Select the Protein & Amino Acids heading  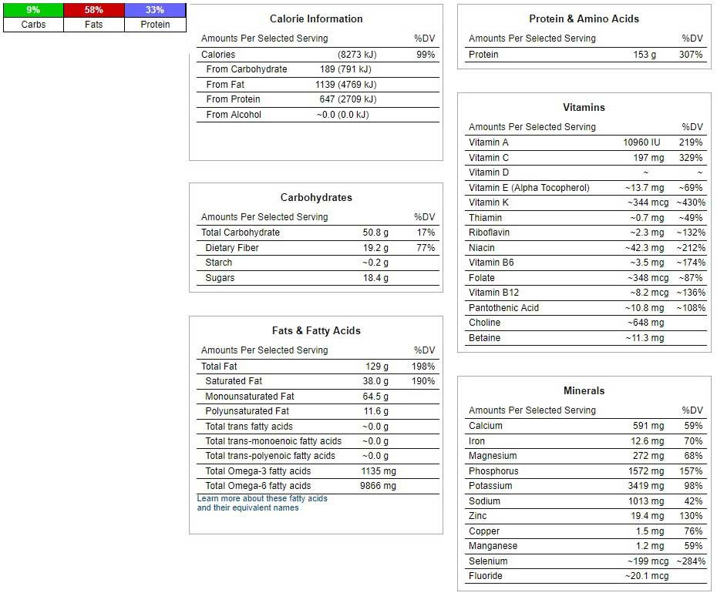tap(584, 18)
